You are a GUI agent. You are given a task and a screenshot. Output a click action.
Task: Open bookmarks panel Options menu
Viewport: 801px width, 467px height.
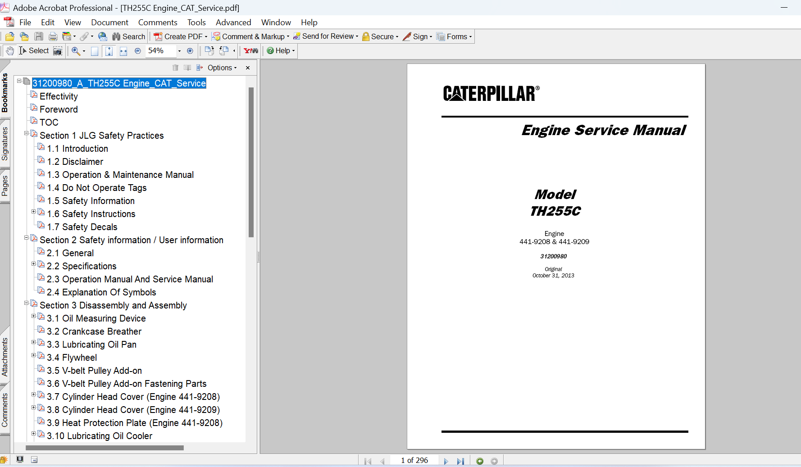pos(222,68)
